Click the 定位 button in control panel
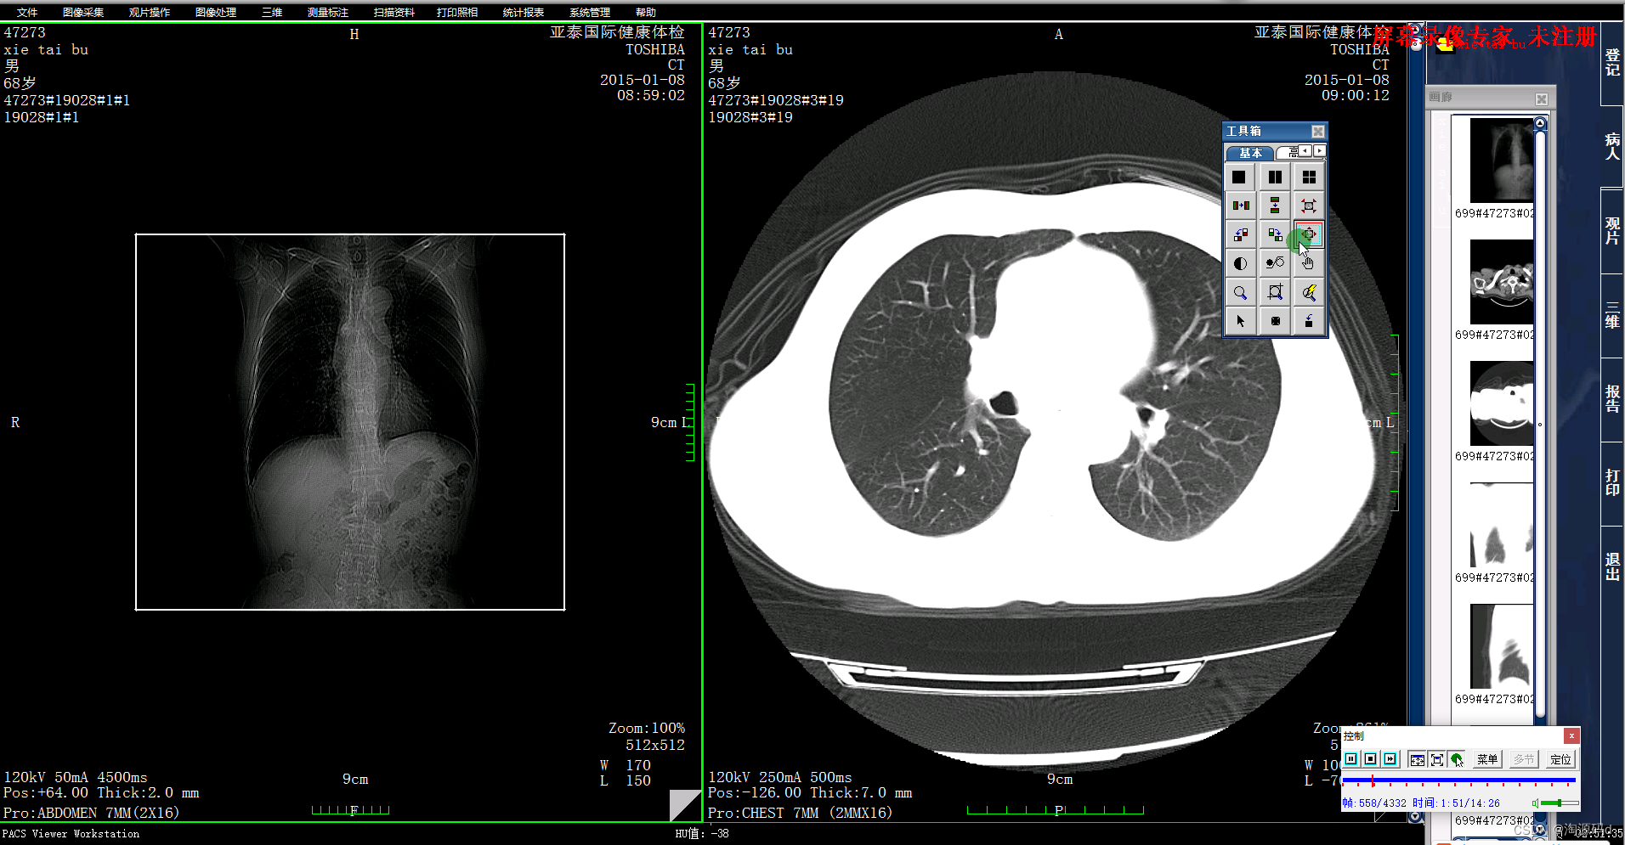Screen dimensions: 1625x845 (x=1561, y=759)
